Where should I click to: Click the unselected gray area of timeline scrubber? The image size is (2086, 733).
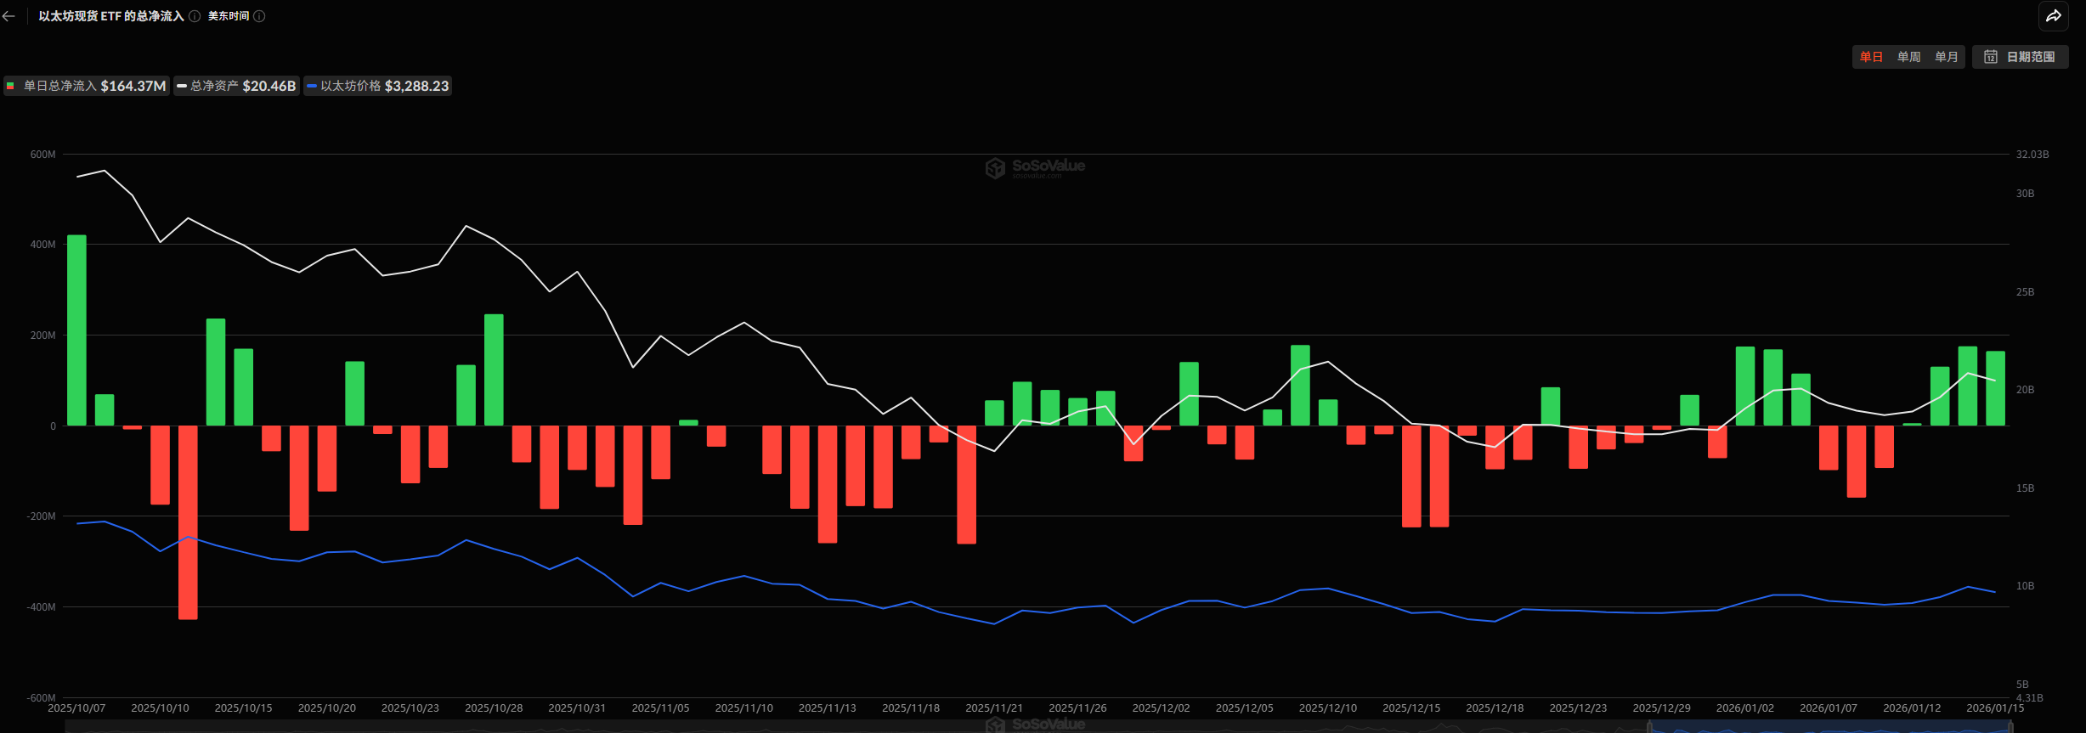(850, 726)
